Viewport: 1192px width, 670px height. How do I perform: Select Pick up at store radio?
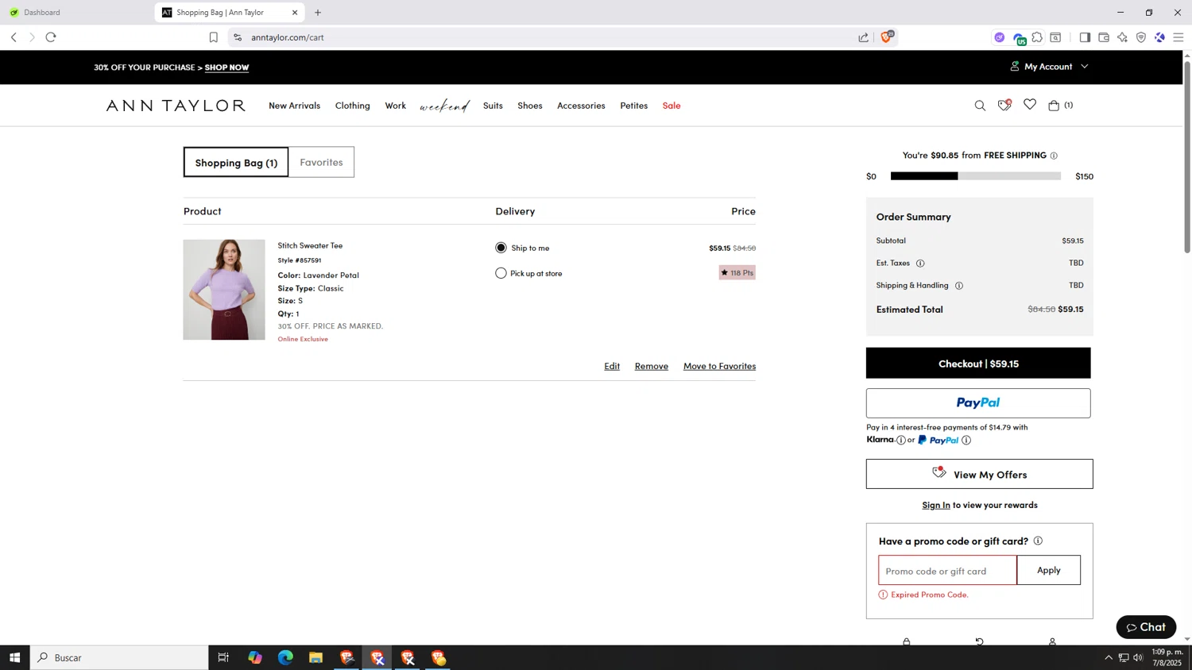click(501, 273)
